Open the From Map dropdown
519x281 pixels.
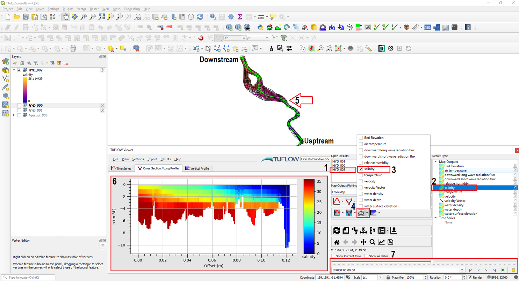pos(344,192)
